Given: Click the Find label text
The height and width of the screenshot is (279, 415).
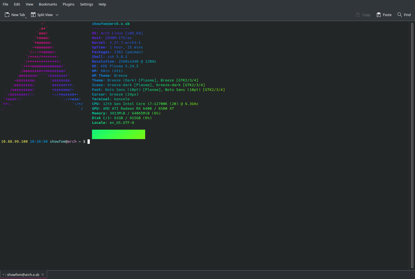Looking at the screenshot, I should coord(407,15).
